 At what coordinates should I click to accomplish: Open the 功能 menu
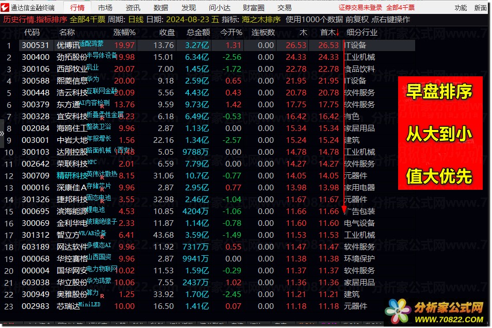click(461, 8)
